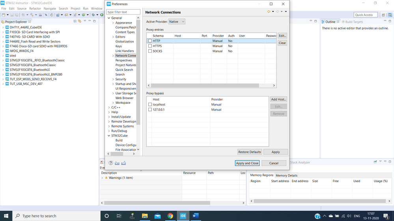Open Cortana circle on the taskbar
Image resolution: width=394 pixels, height=221 pixels.
106,216
